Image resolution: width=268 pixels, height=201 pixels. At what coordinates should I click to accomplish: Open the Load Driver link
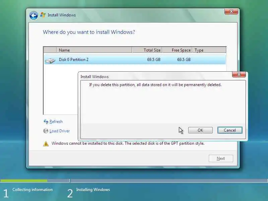(60, 131)
